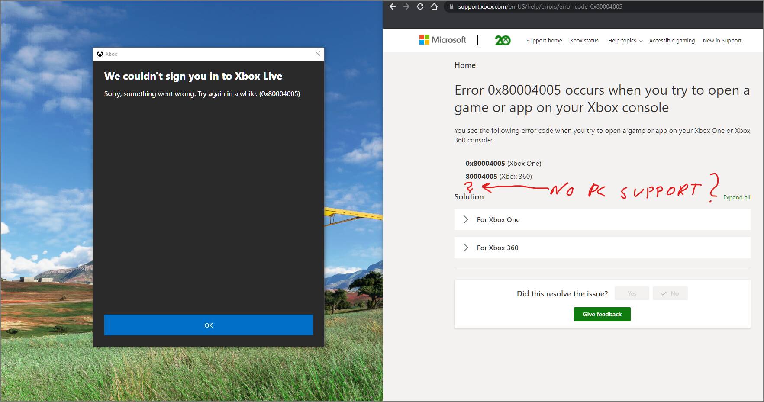Click the Home breadcrumb link
764x402 pixels.
tap(465, 65)
